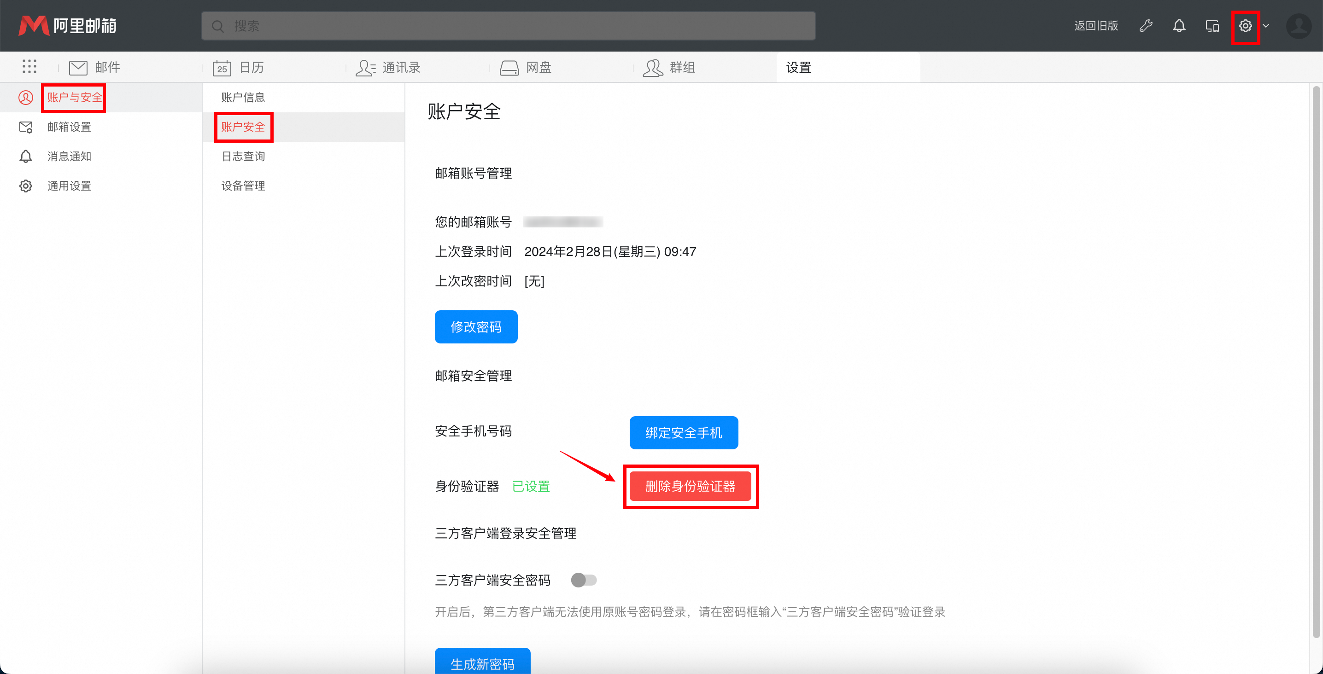Click the account person icon in sidebar

point(26,98)
